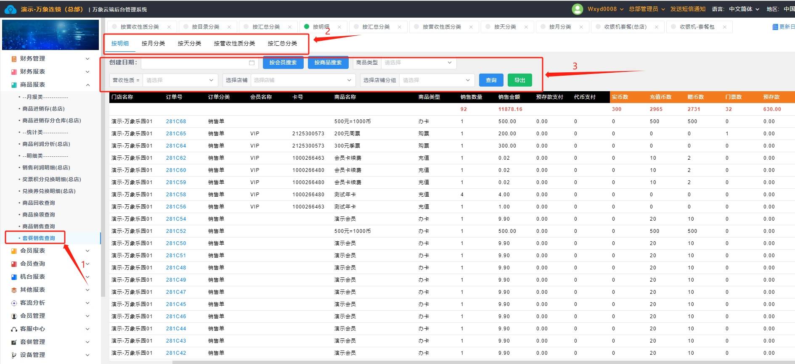795x364 pixels.
Task: Close the 收银机-套餐包 tab
Action: pos(724,27)
